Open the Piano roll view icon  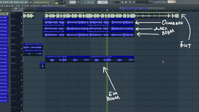tap(126, 2)
